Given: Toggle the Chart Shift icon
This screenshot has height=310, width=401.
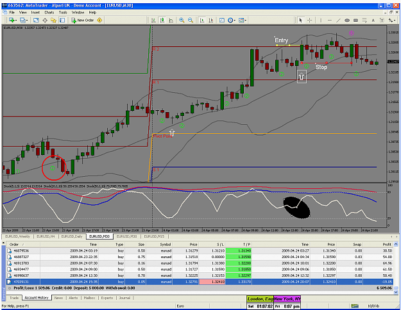Looking at the screenshot, I should 210,20.
